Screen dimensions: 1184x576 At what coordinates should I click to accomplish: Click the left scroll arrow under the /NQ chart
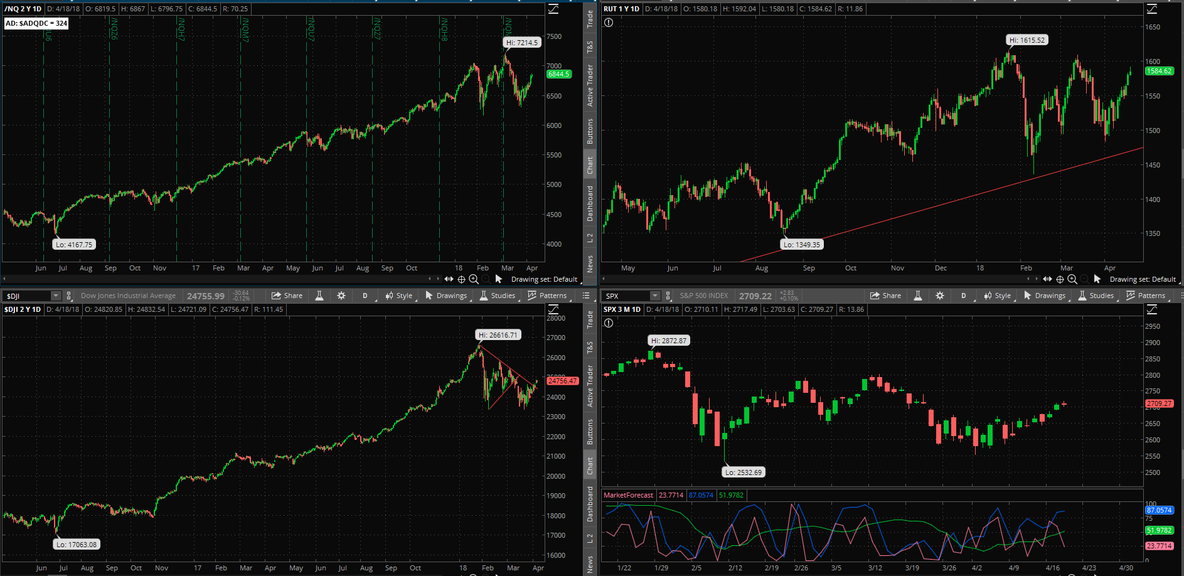tap(4, 279)
